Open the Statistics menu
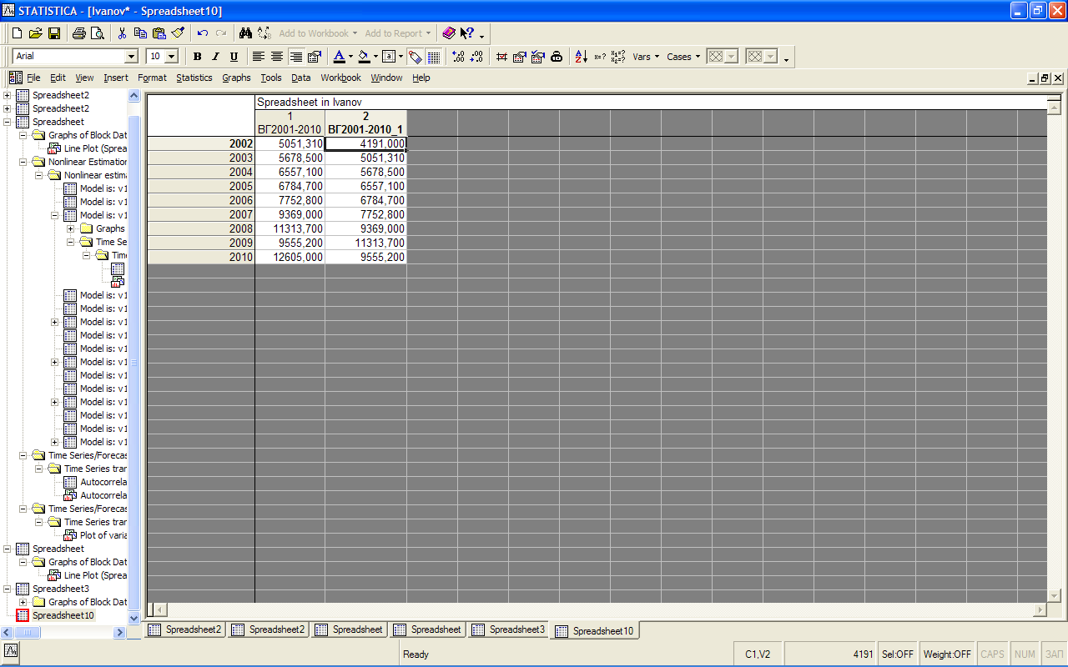This screenshot has width=1068, height=667. coord(194,78)
